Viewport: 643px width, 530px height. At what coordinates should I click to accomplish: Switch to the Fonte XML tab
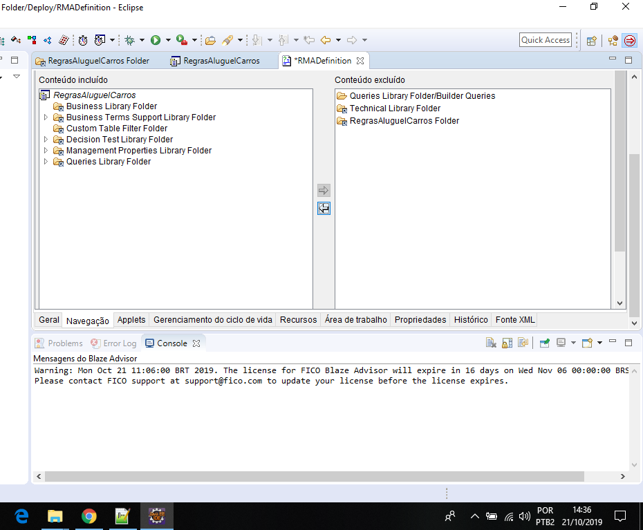[x=514, y=319]
